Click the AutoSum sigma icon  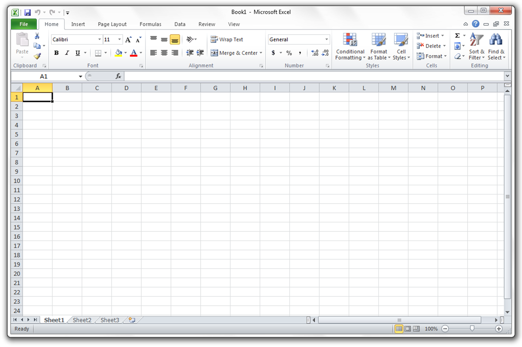click(457, 36)
